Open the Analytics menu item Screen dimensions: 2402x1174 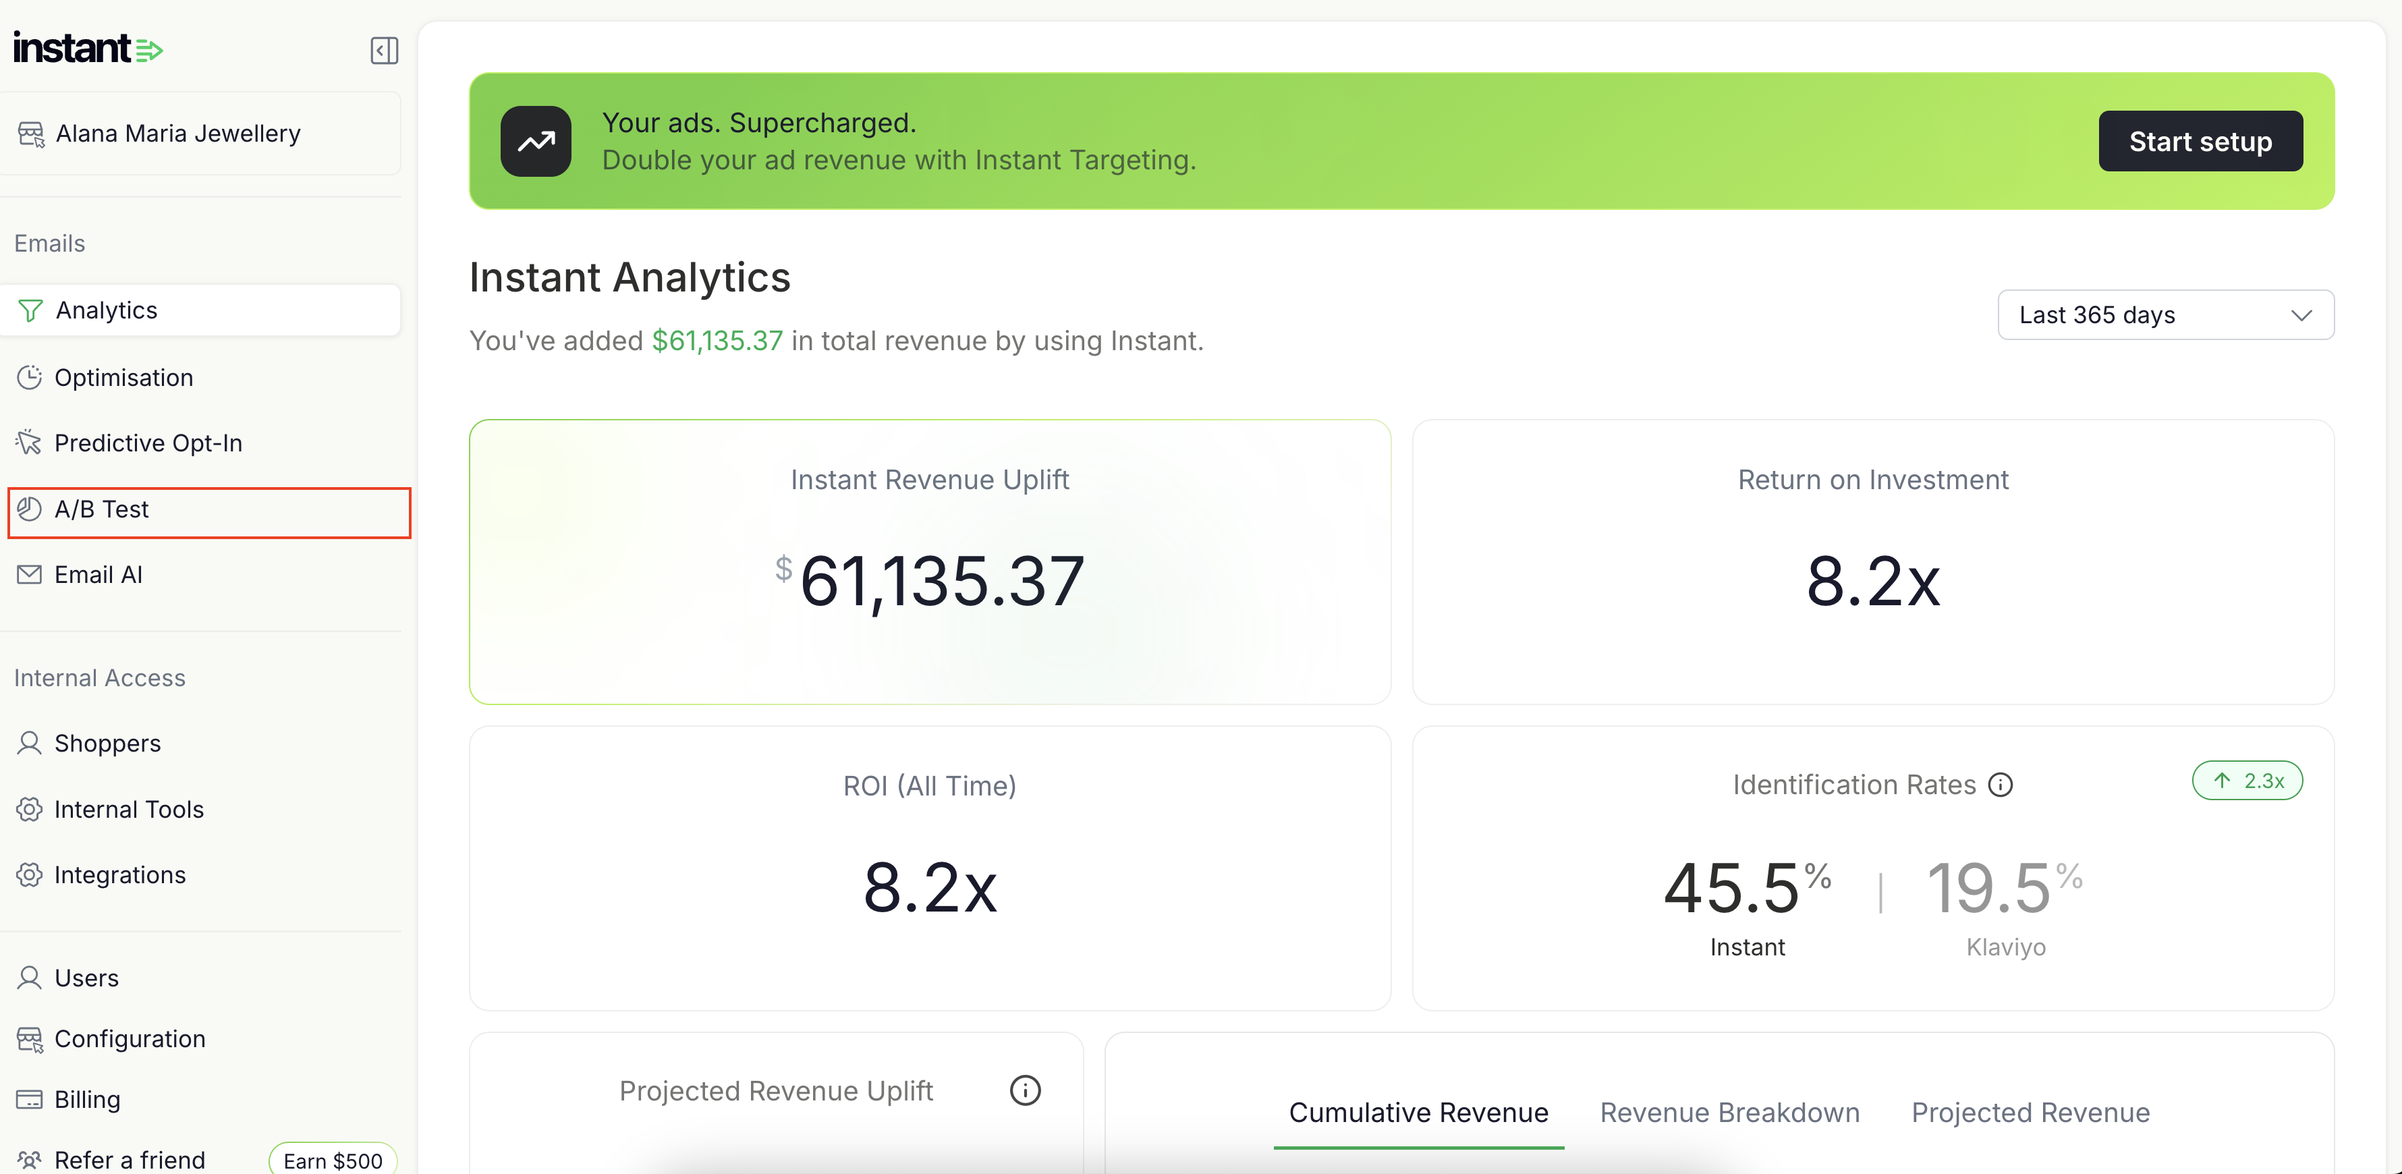point(200,310)
